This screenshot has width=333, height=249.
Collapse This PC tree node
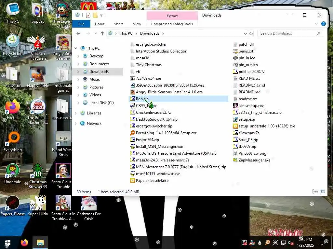point(76,48)
